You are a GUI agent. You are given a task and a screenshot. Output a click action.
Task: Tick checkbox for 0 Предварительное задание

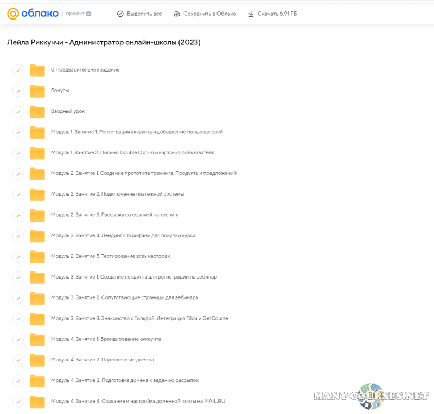[18, 70]
